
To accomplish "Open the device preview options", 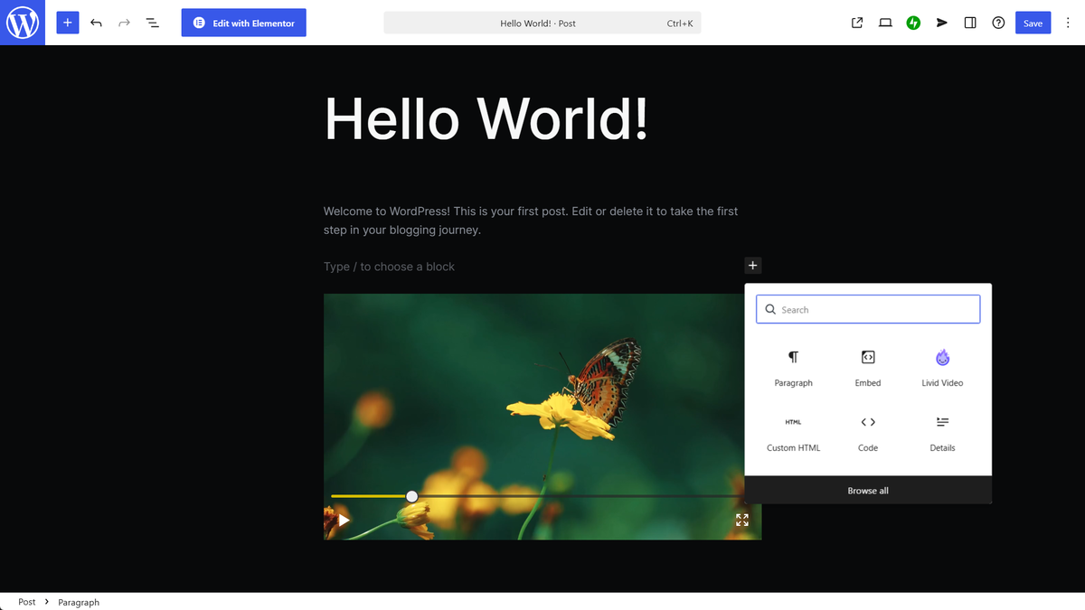I will 885,23.
